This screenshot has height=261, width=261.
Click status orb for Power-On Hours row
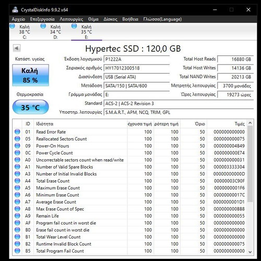click(17, 146)
